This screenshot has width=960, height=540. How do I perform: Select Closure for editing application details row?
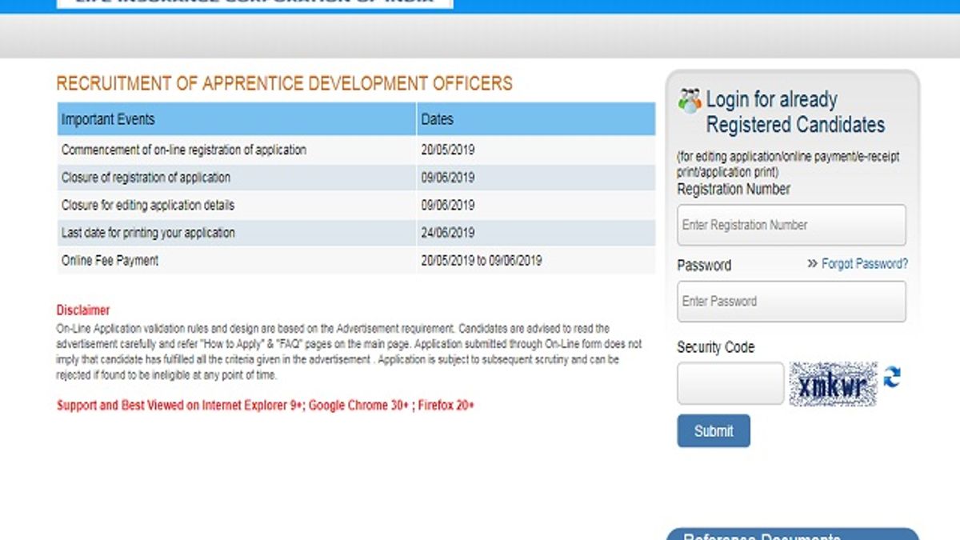356,205
